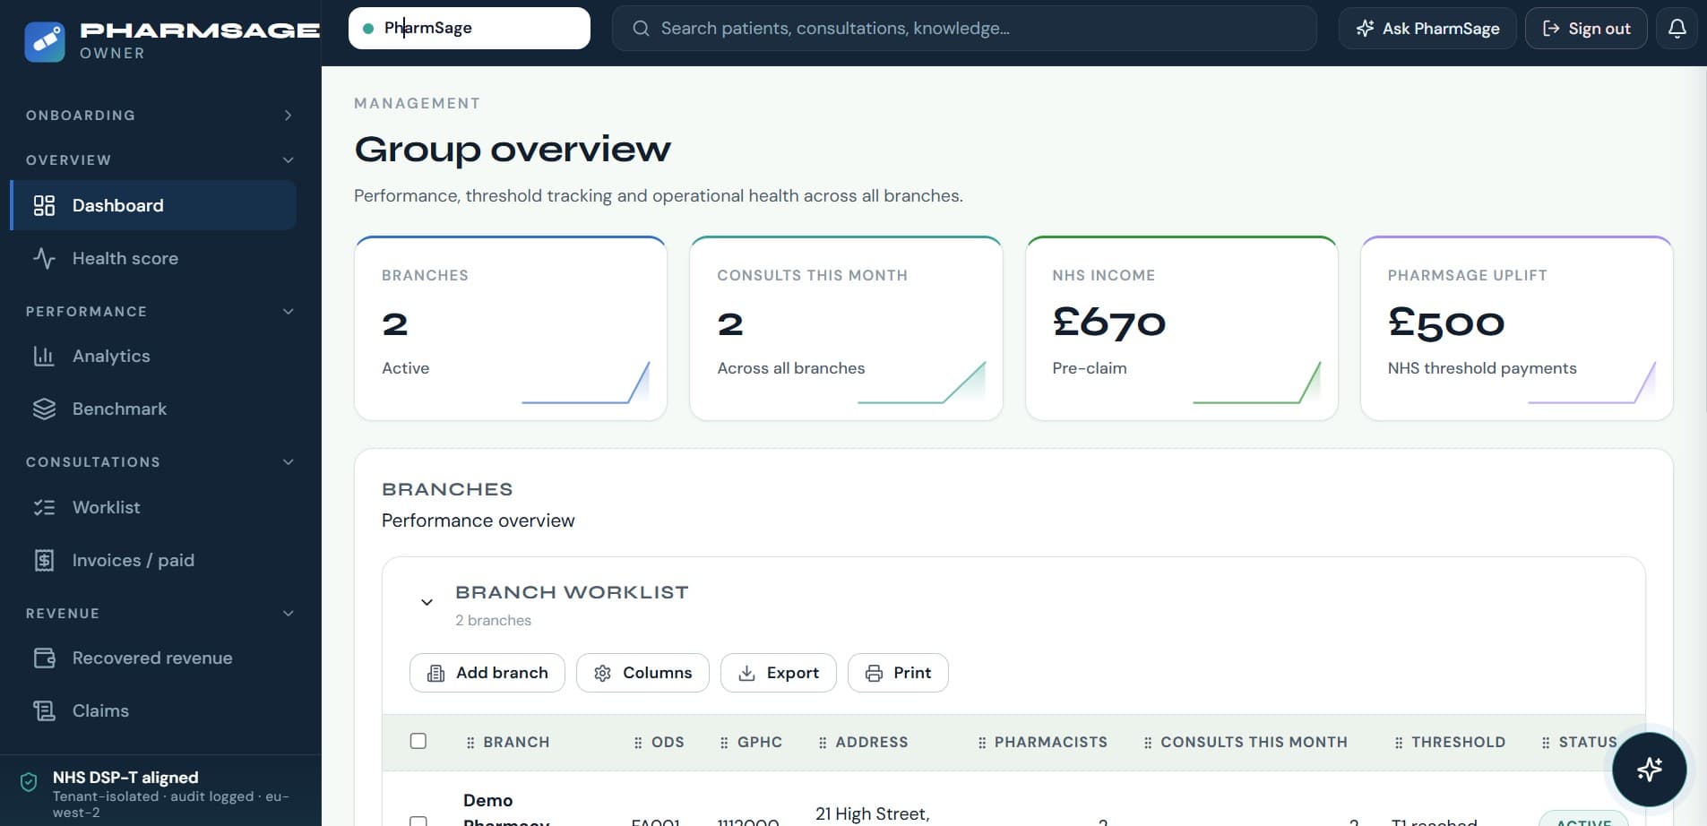Click the 'Group overview' heading
Image resolution: width=1707 pixels, height=826 pixels.
click(x=513, y=149)
